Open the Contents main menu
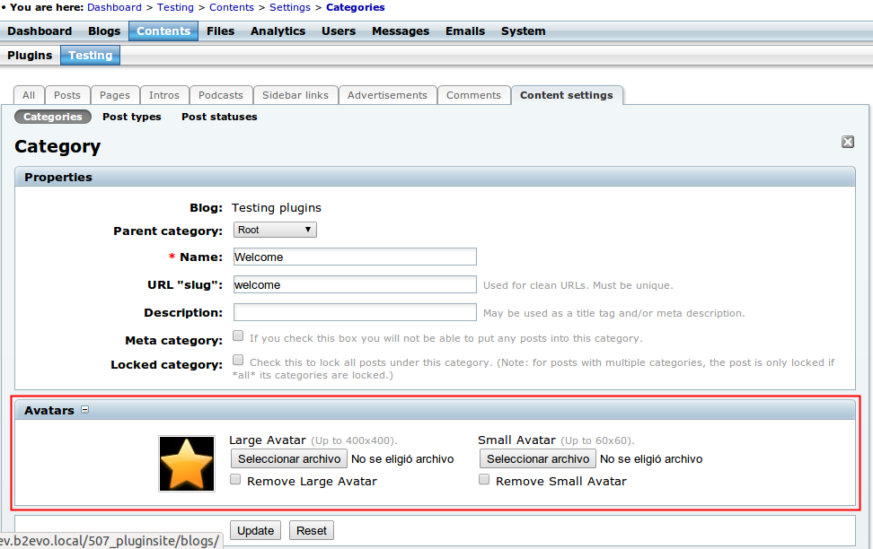Screen dimensions: 873x549 pos(163,31)
